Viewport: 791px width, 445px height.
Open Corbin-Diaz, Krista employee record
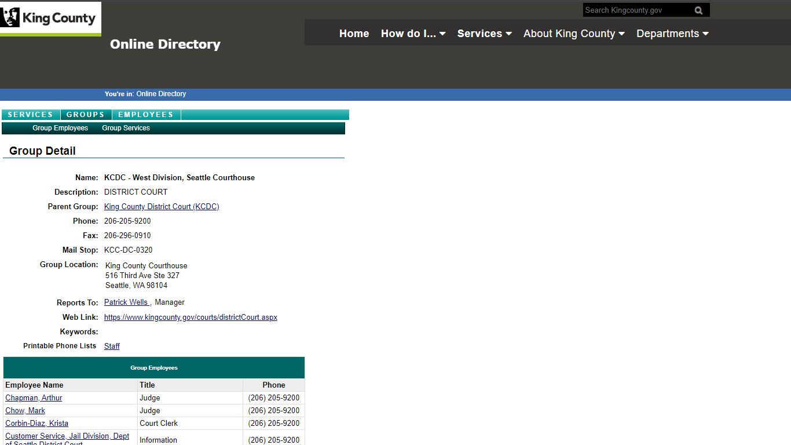[x=36, y=424]
